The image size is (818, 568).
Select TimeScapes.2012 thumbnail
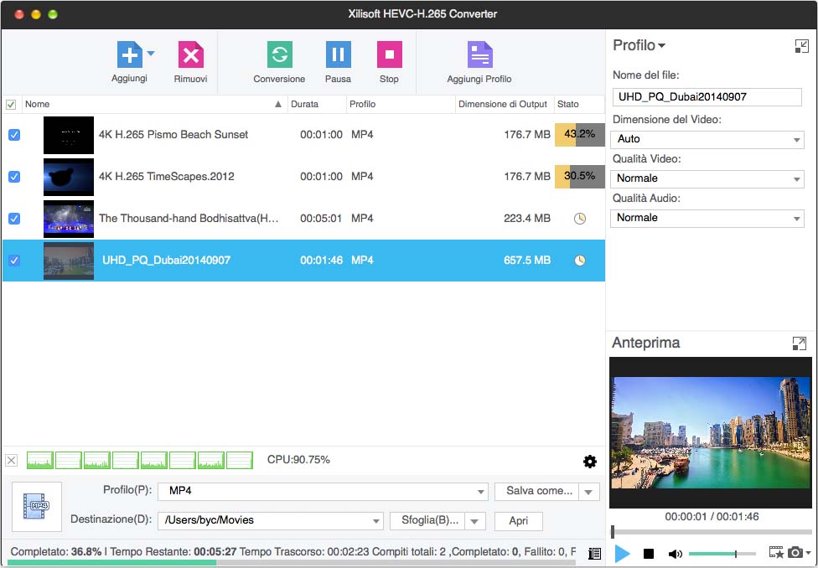click(x=69, y=177)
